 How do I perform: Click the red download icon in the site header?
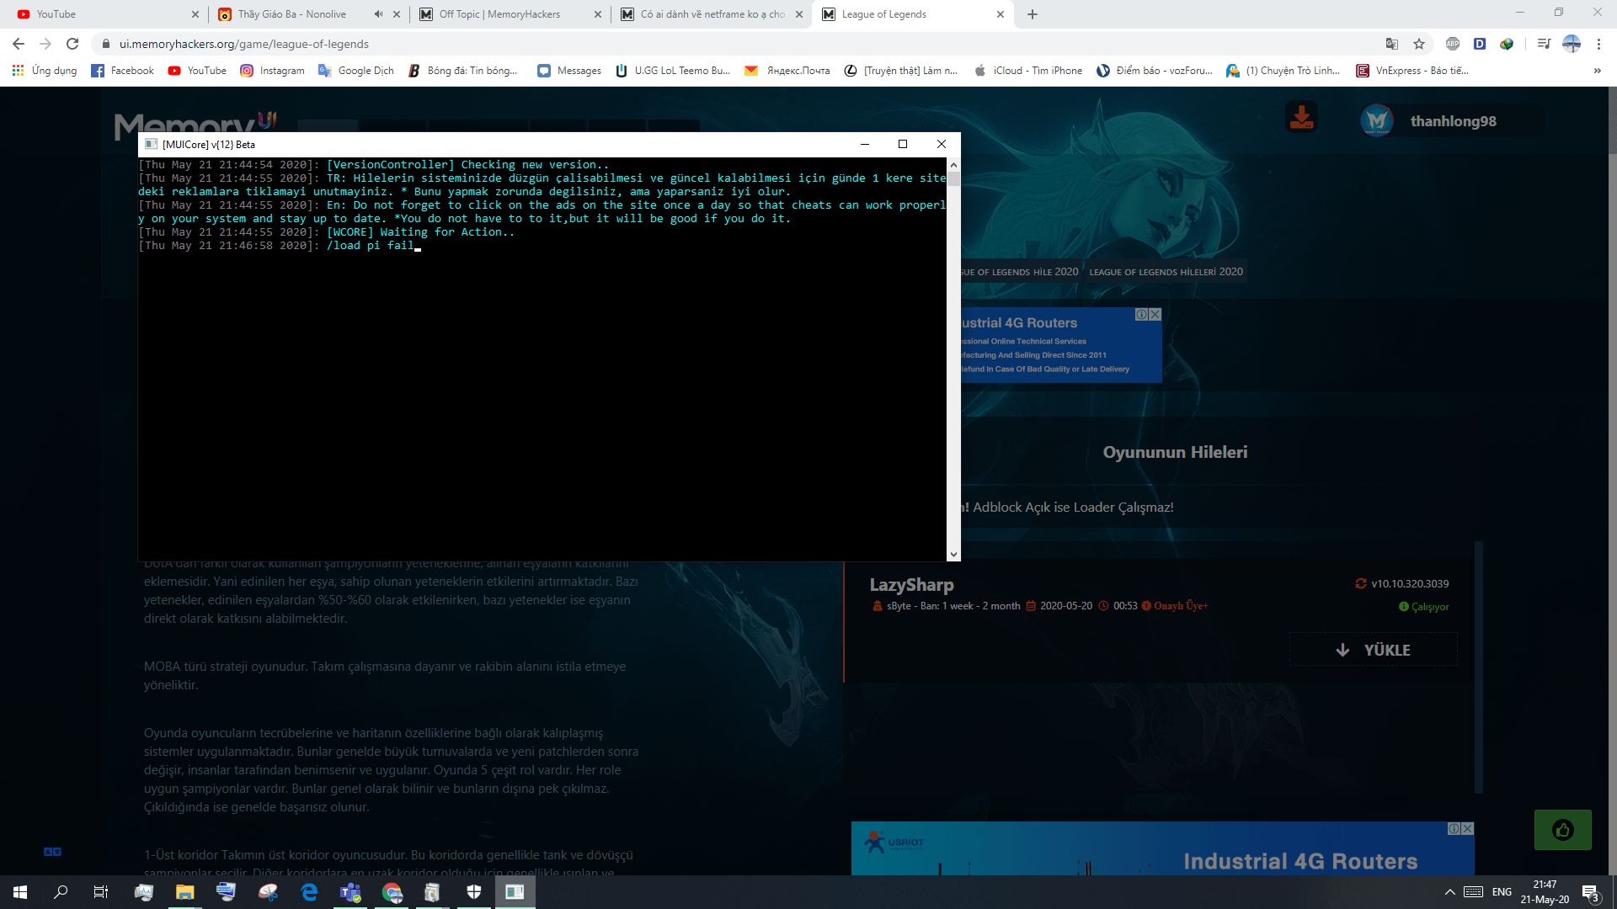click(x=1301, y=118)
